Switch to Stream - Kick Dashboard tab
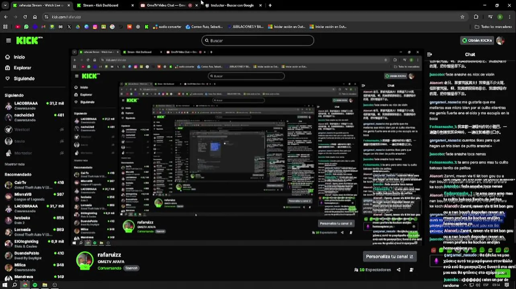 [x=105, y=5]
